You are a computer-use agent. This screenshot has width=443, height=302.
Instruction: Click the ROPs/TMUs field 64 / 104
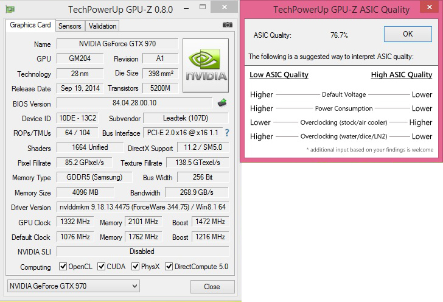click(77, 133)
